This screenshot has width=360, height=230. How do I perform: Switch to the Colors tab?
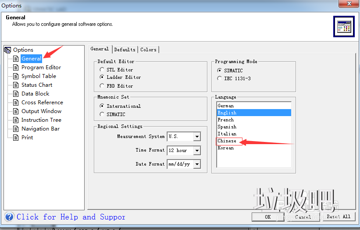tap(148, 50)
